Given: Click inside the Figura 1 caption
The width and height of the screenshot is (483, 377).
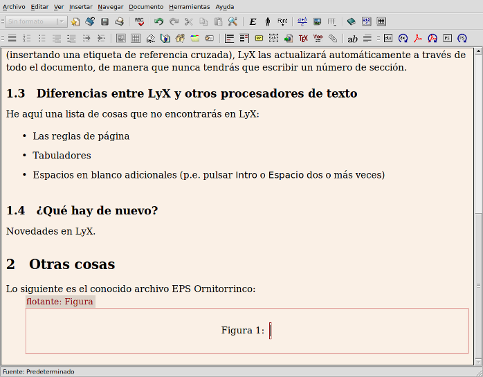Looking at the screenshot, I should coord(270,331).
